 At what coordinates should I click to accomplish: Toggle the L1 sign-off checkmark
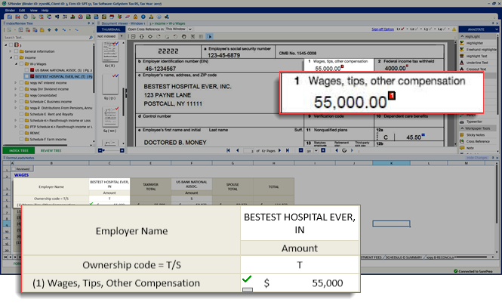[x=402, y=29]
